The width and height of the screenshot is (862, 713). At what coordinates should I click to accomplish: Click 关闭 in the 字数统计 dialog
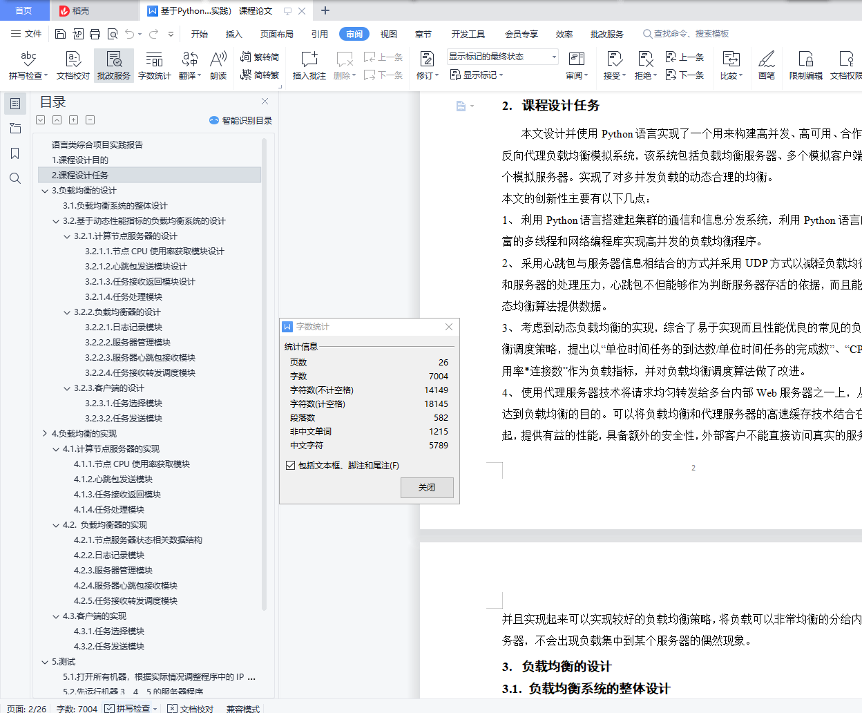pyautogui.click(x=427, y=488)
